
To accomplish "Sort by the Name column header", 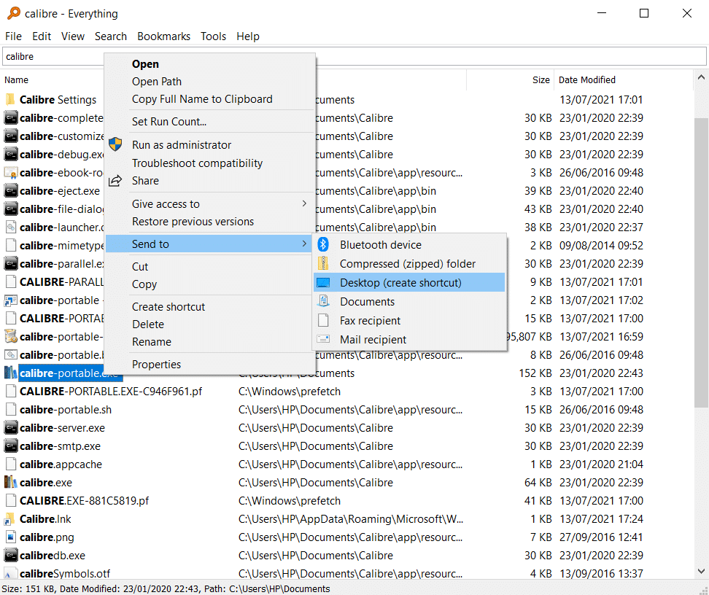I will pyautogui.click(x=16, y=79).
